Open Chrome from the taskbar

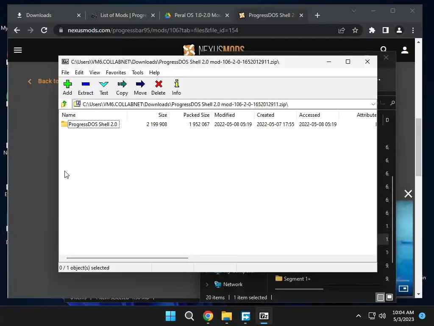(x=208, y=316)
